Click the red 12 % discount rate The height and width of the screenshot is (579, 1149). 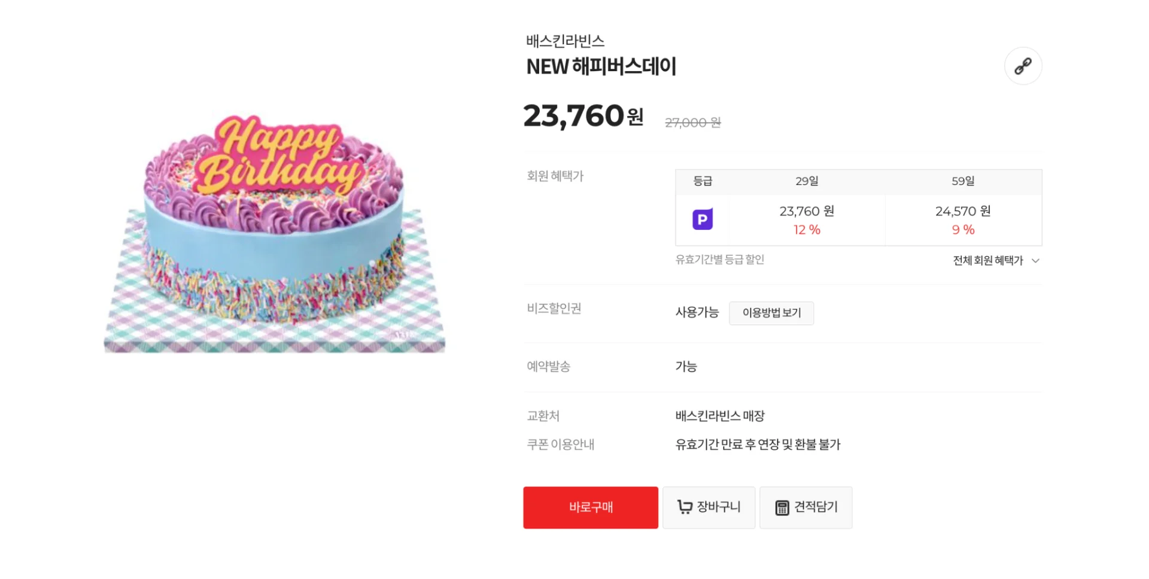coord(806,229)
